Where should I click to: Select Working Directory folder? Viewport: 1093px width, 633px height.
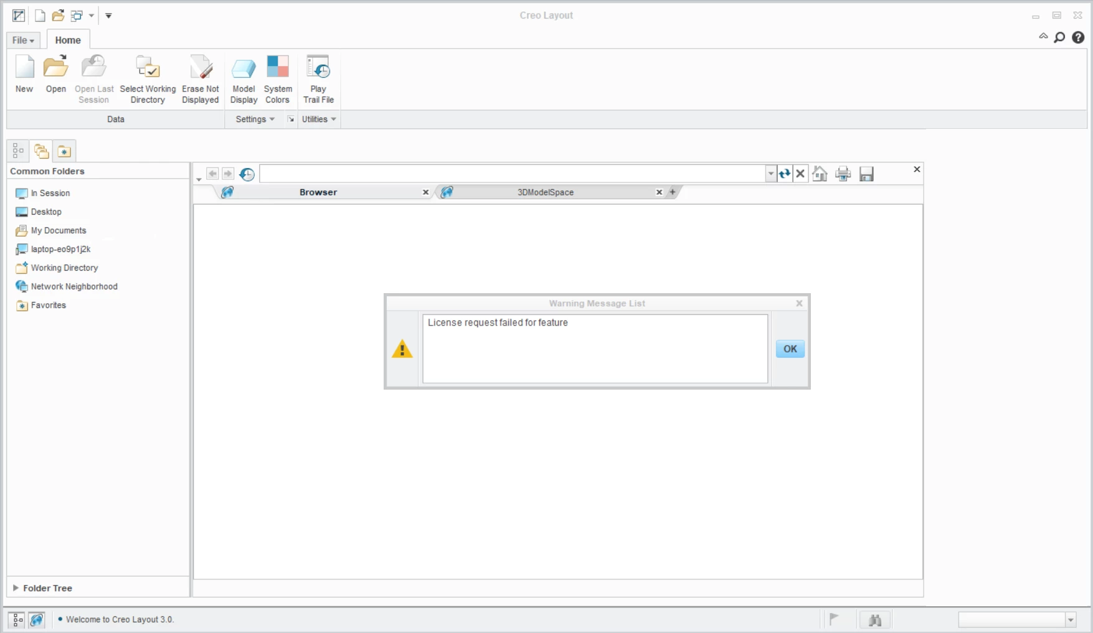pos(57,268)
